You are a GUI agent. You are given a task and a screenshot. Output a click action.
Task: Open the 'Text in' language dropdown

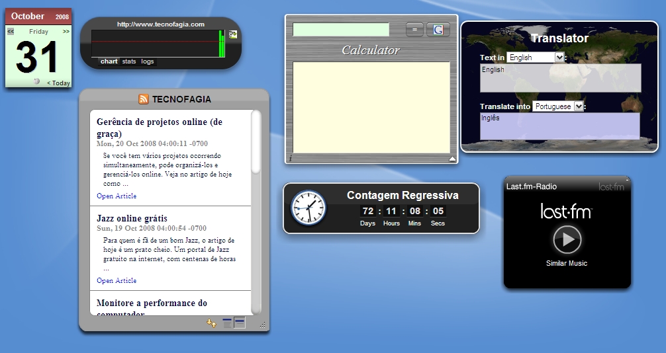click(x=535, y=58)
